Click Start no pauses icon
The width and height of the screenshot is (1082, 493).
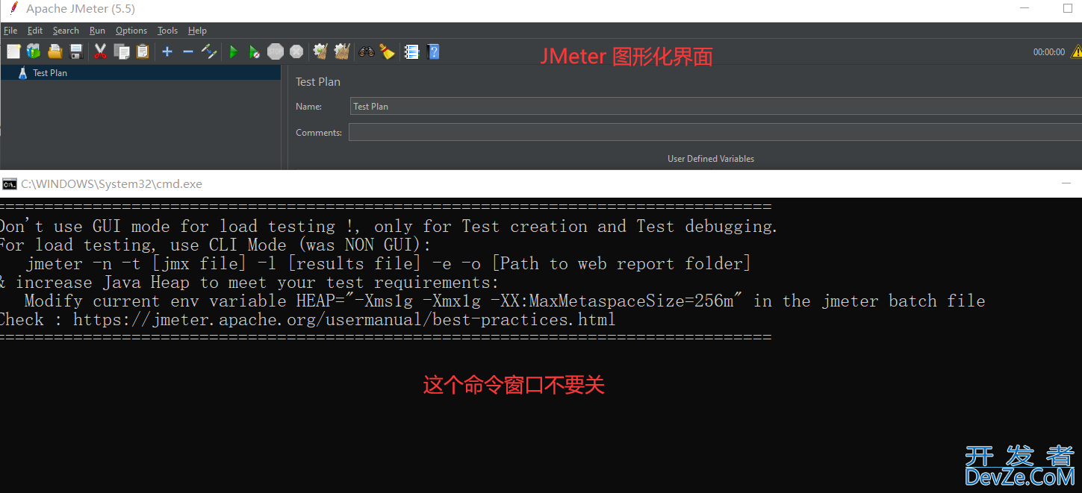coord(255,51)
